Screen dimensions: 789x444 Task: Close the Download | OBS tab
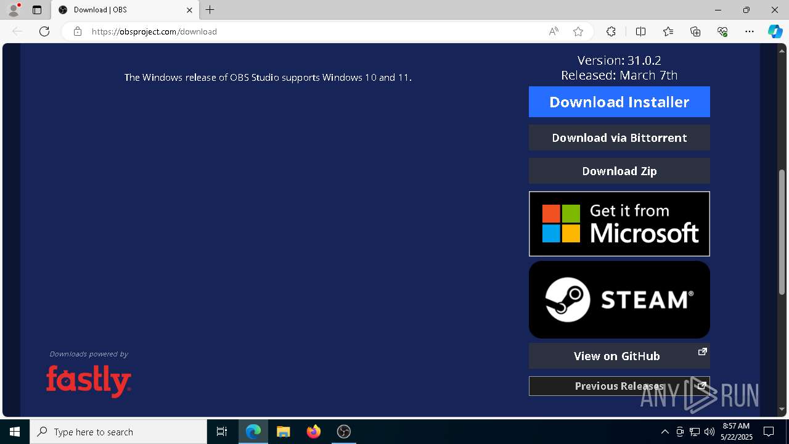tap(190, 10)
